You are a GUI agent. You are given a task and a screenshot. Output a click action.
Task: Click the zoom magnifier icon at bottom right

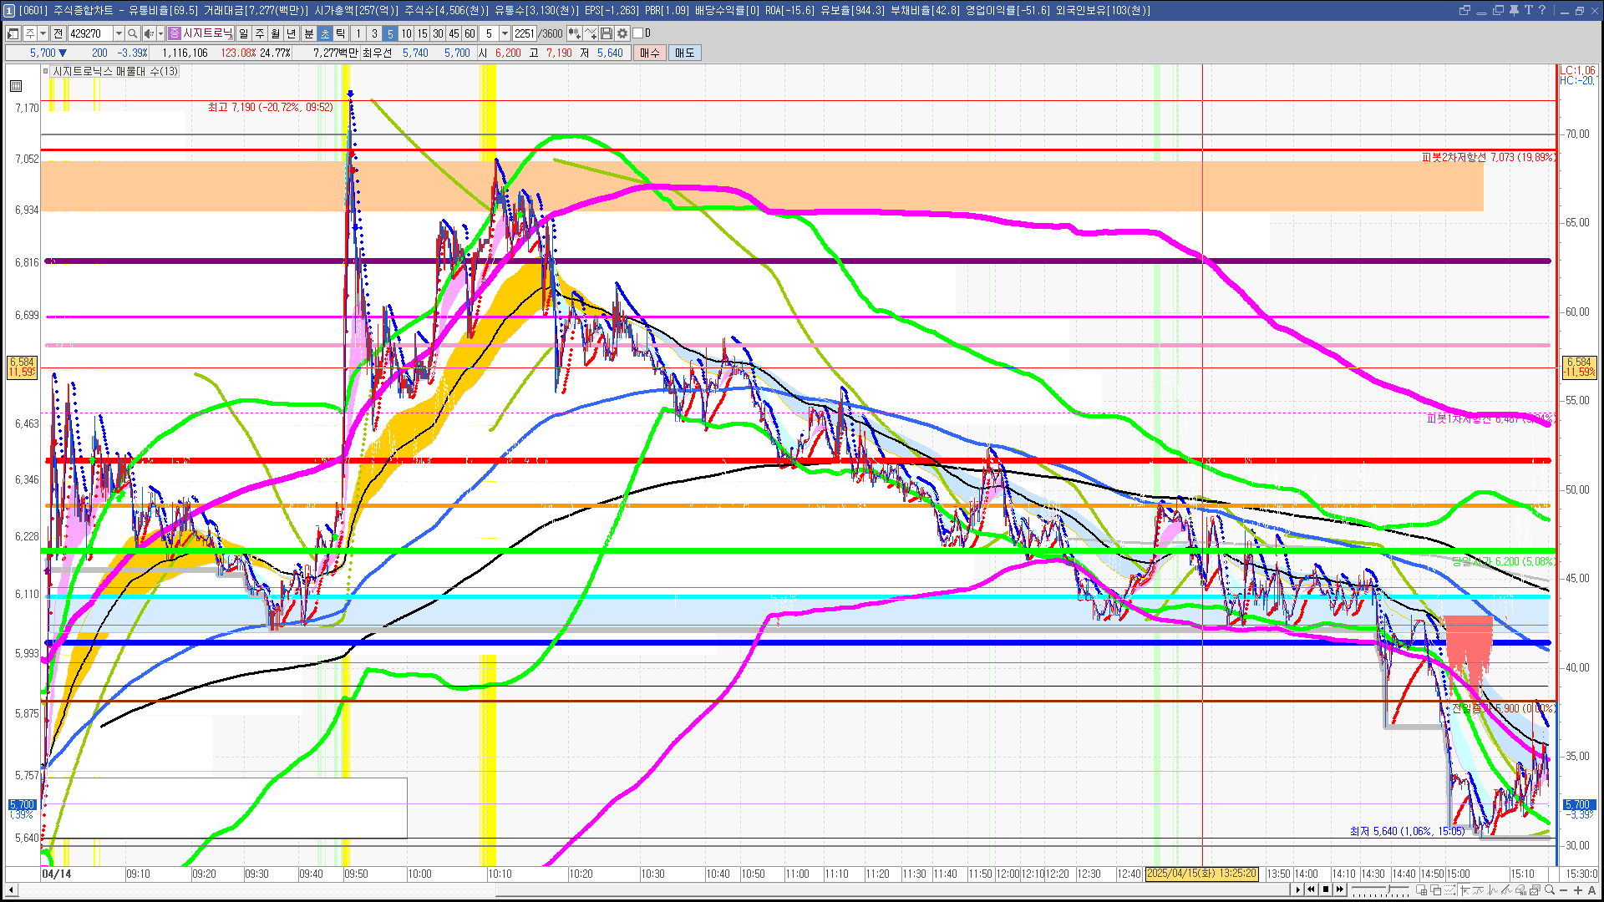pyautogui.click(x=1550, y=890)
